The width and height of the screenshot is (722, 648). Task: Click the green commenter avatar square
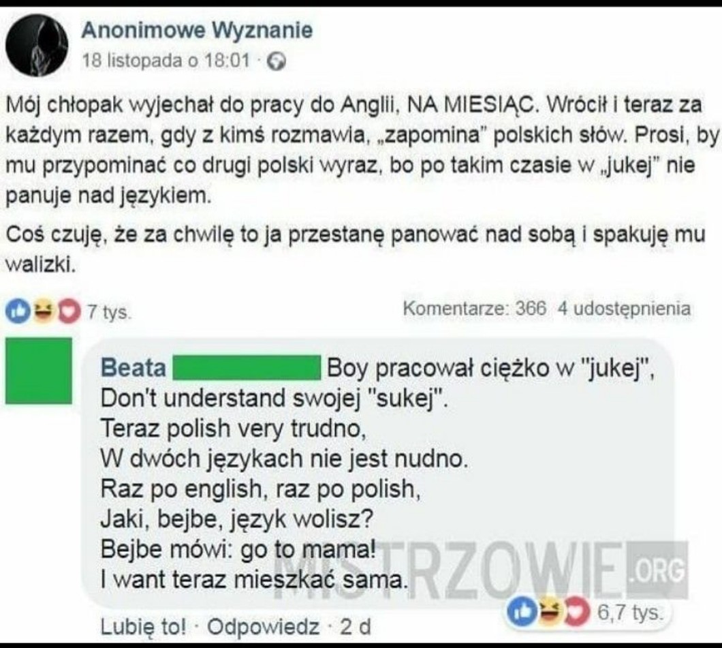click(x=39, y=371)
